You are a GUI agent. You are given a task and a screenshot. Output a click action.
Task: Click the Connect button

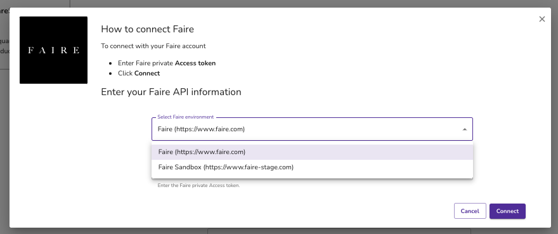coord(507,211)
